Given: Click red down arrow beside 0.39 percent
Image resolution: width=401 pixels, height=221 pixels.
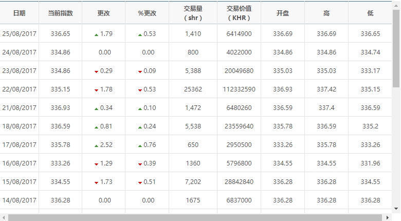Looking at the screenshot, I should [140, 164].
